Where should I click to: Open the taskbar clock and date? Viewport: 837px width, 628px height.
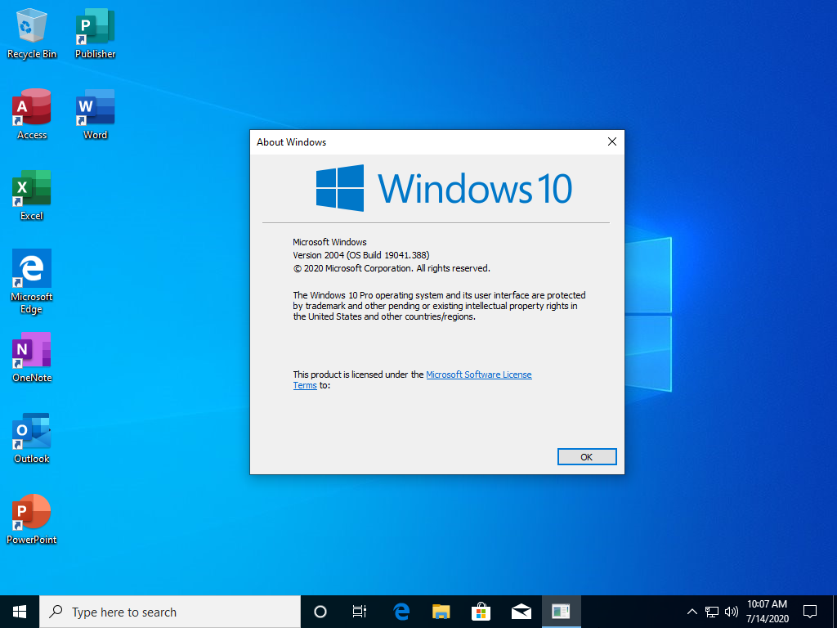click(767, 612)
